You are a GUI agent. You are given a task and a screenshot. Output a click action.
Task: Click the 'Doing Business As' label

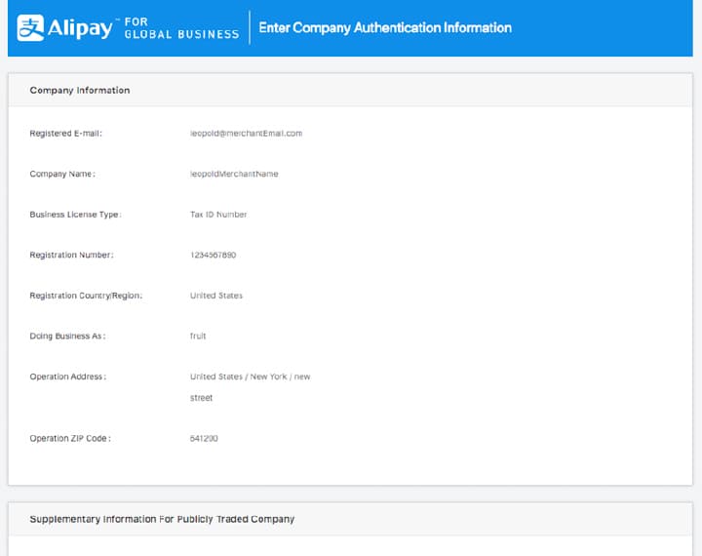coord(67,337)
